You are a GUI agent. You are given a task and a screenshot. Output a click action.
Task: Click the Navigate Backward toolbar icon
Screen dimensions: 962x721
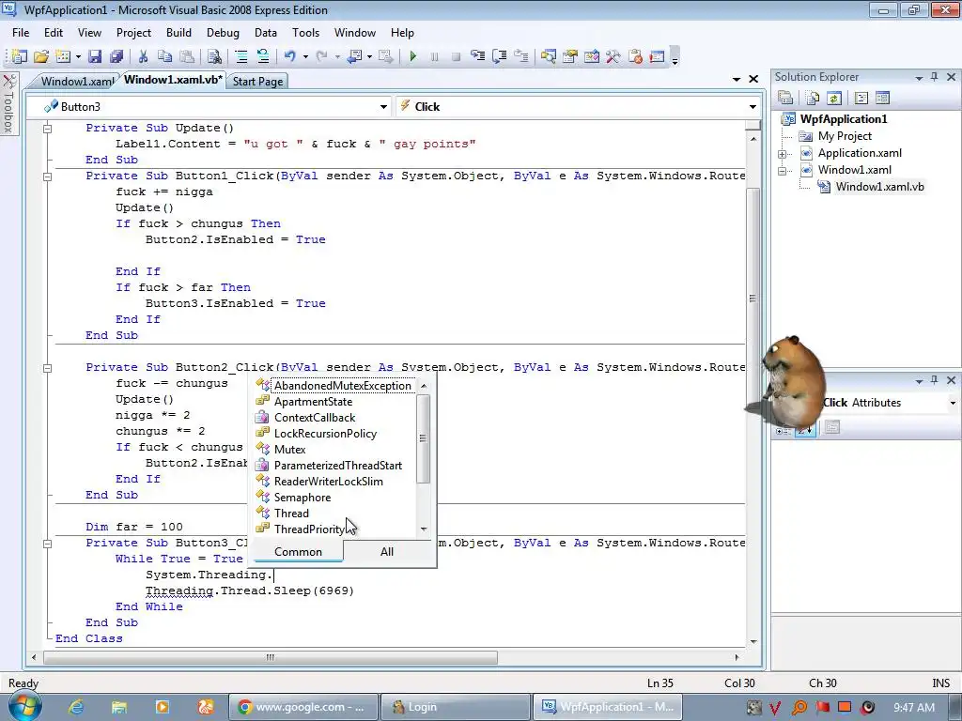point(354,56)
